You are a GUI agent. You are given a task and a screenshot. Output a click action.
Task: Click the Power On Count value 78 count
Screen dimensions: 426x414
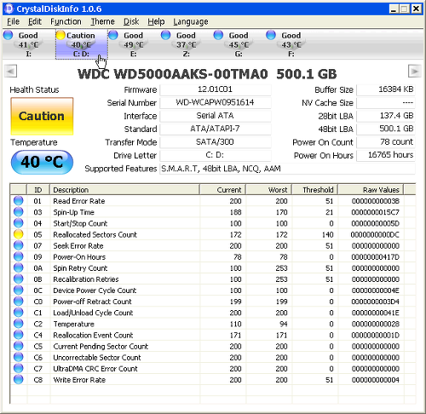click(x=386, y=142)
